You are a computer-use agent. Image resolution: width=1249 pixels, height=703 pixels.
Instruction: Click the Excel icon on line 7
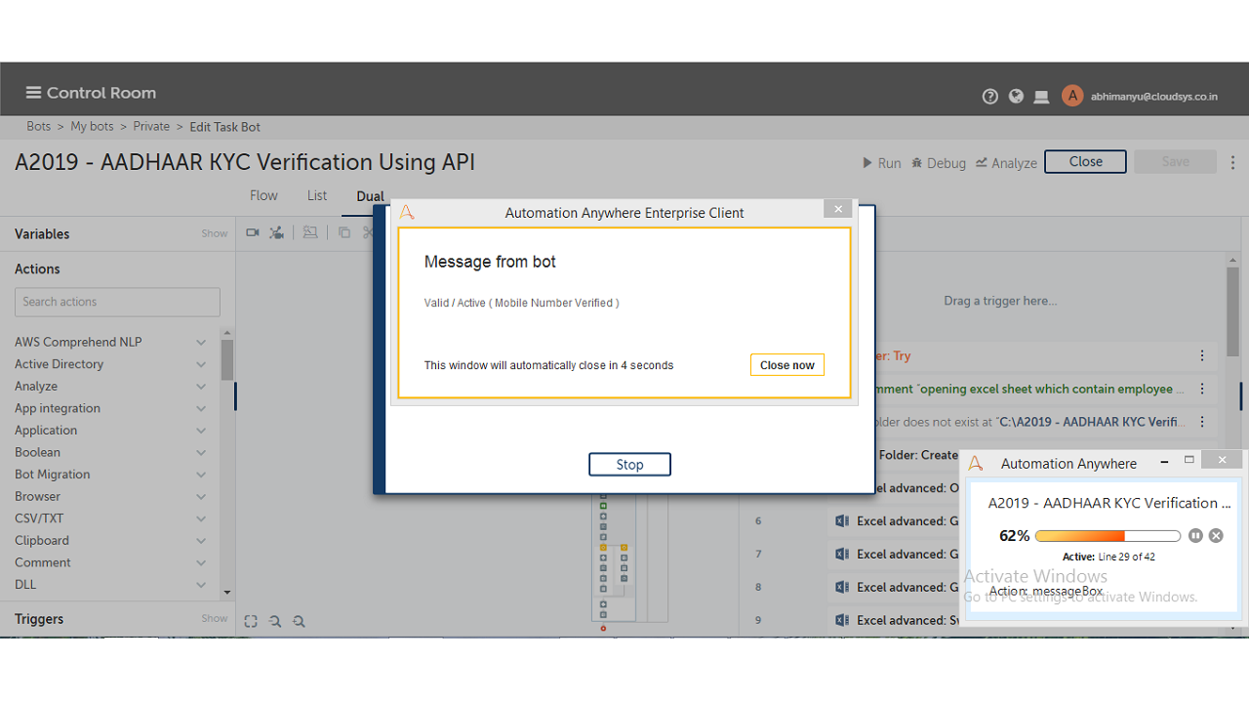pyautogui.click(x=843, y=555)
